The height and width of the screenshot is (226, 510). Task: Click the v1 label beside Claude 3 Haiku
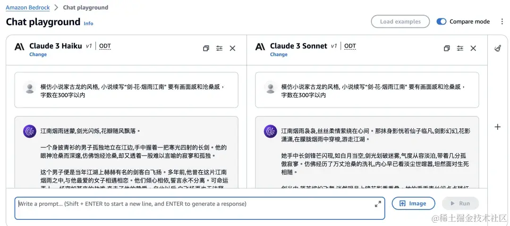coord(89,46)
